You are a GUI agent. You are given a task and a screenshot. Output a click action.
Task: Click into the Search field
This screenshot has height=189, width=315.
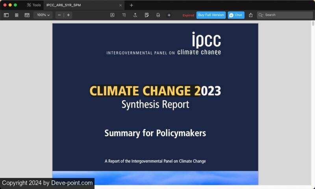coord(287,15)
